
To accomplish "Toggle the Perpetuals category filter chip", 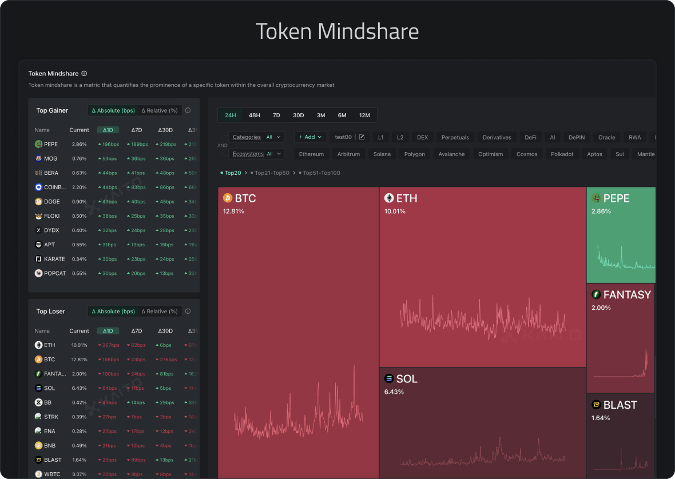I will (x=455, y=137).
